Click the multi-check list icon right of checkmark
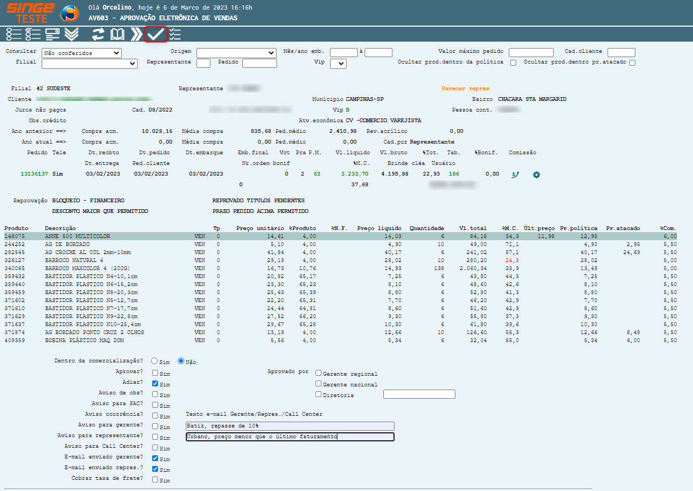The height and width of the screenshot is (491, 693). 175,35
